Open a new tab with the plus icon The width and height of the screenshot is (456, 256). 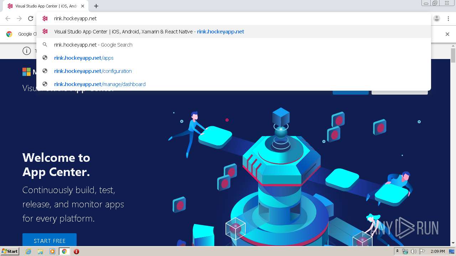[x=96, y=6]
